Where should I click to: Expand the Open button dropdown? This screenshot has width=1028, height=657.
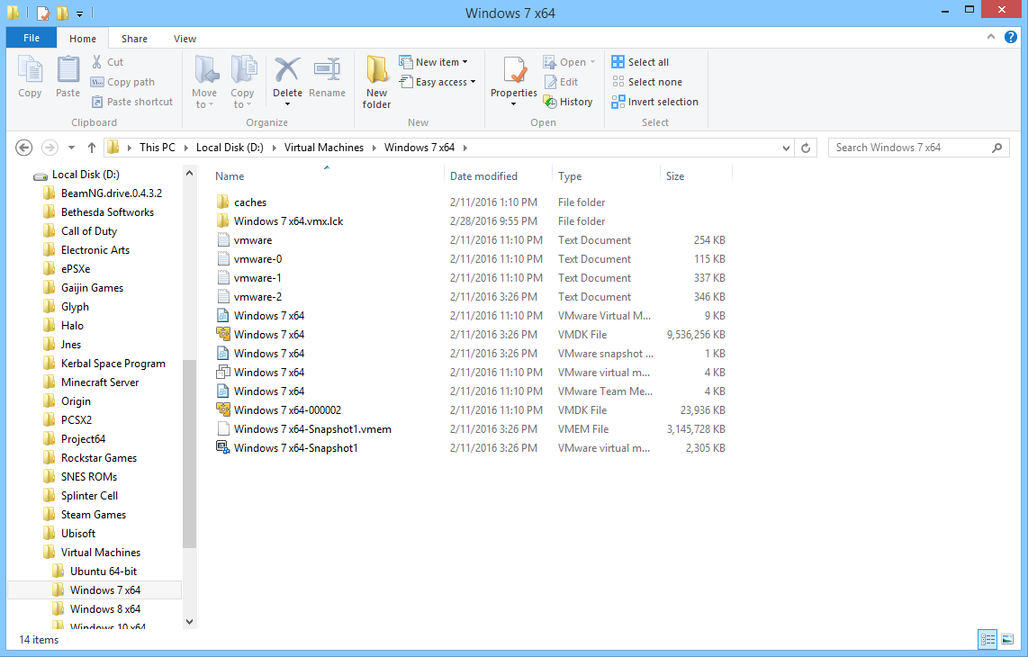pos(592,61)
